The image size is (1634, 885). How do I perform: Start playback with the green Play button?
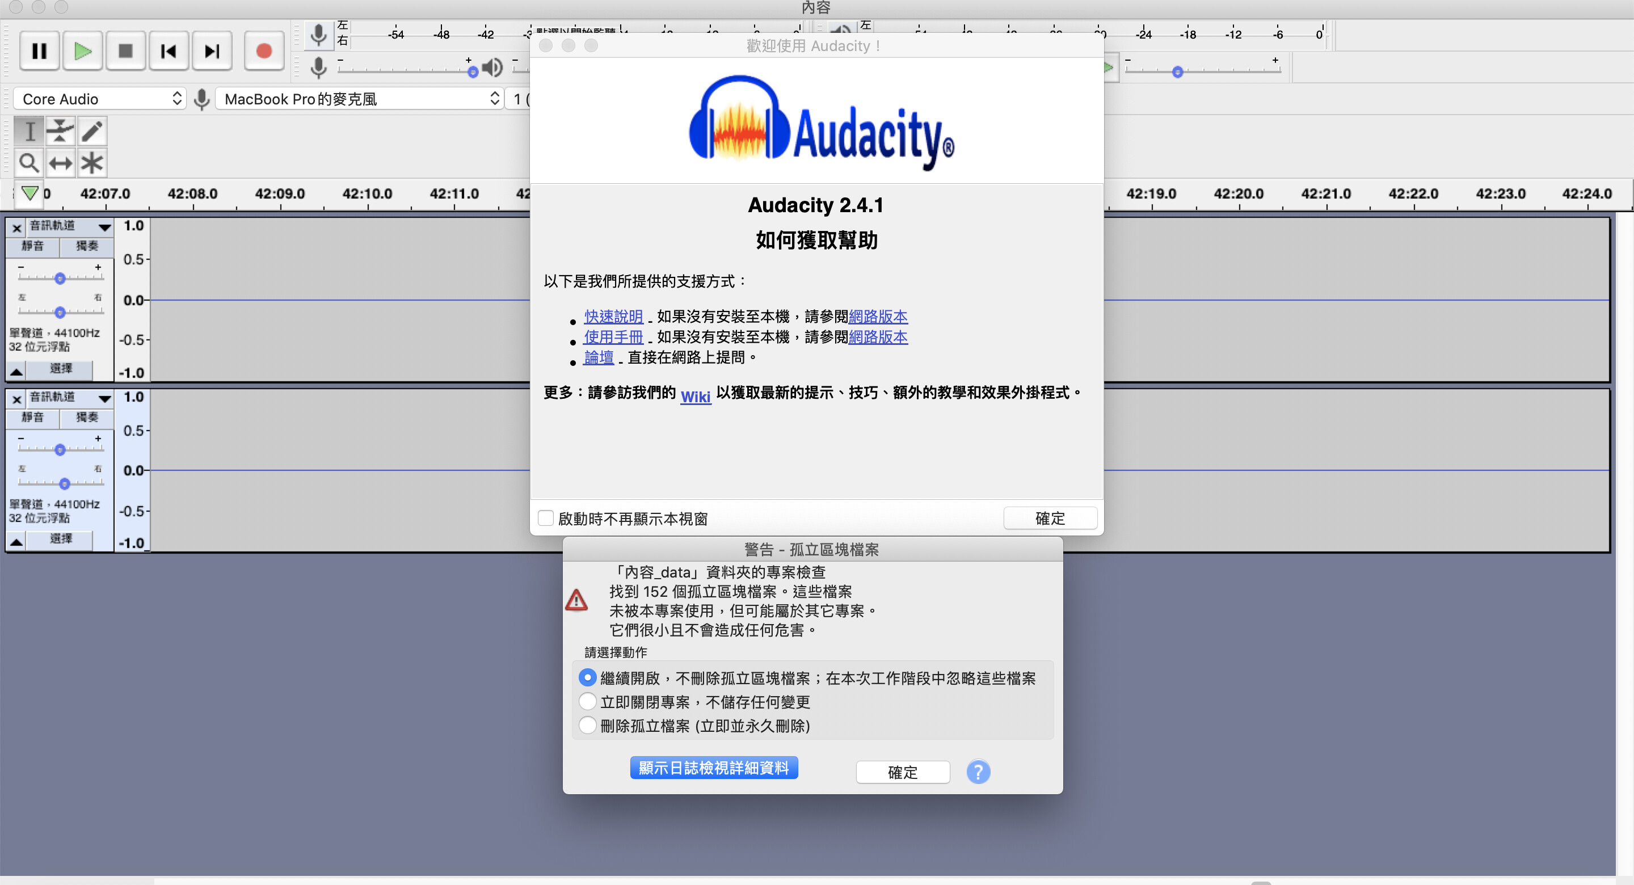pyautogui.click(x=82, y=50)
